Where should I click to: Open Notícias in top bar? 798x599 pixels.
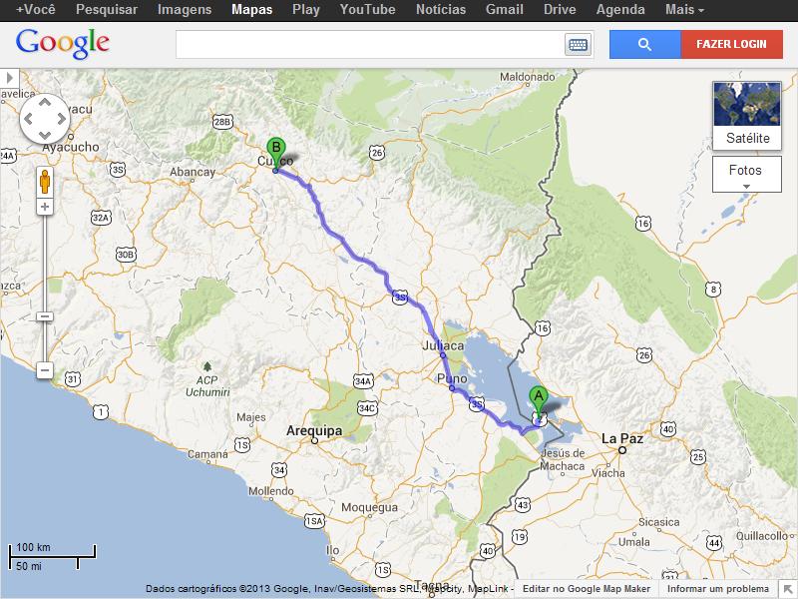point(441,10)
